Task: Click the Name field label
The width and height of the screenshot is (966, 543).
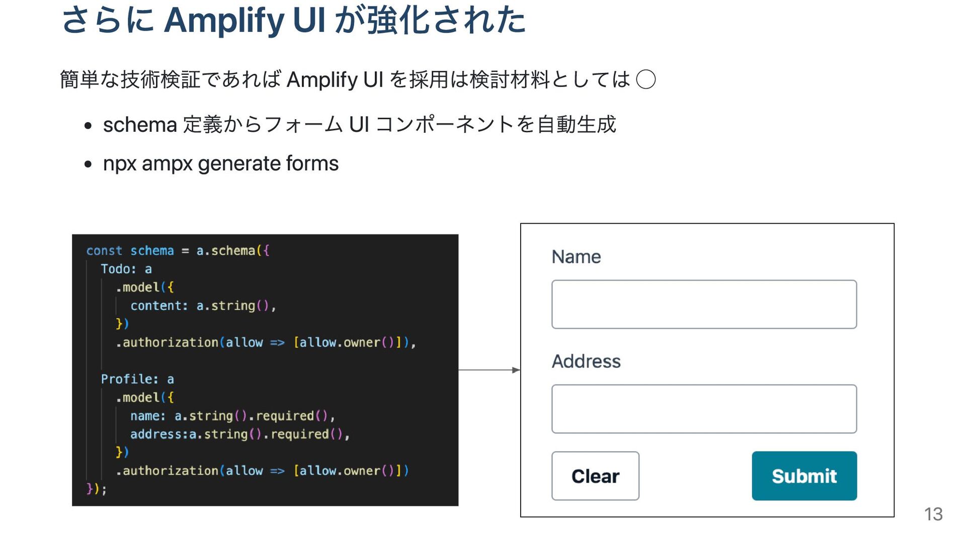Action: coord(576,257)
